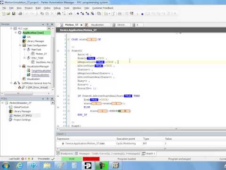Open the Customer Feedback menu
226x170 pixels.
point(103,8)
